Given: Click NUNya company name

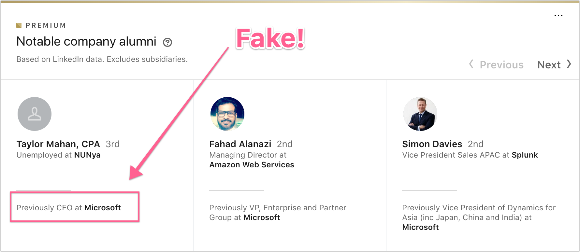Looking at the screenshot, I should pyautogui.click(x=87, y=155).
